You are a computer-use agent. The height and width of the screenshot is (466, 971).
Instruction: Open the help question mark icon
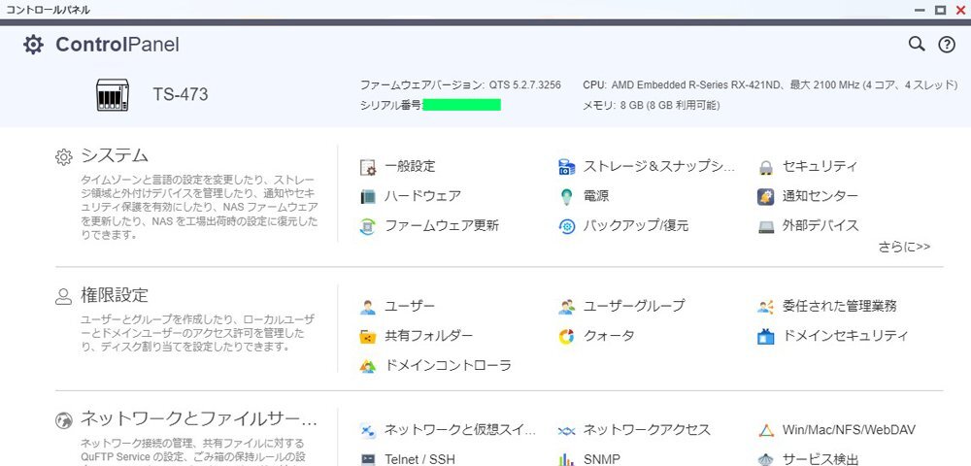(947, 45)
